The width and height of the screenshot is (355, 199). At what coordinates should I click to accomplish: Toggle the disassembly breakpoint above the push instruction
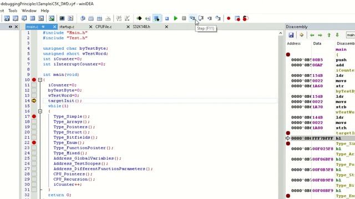click(288, 54)
